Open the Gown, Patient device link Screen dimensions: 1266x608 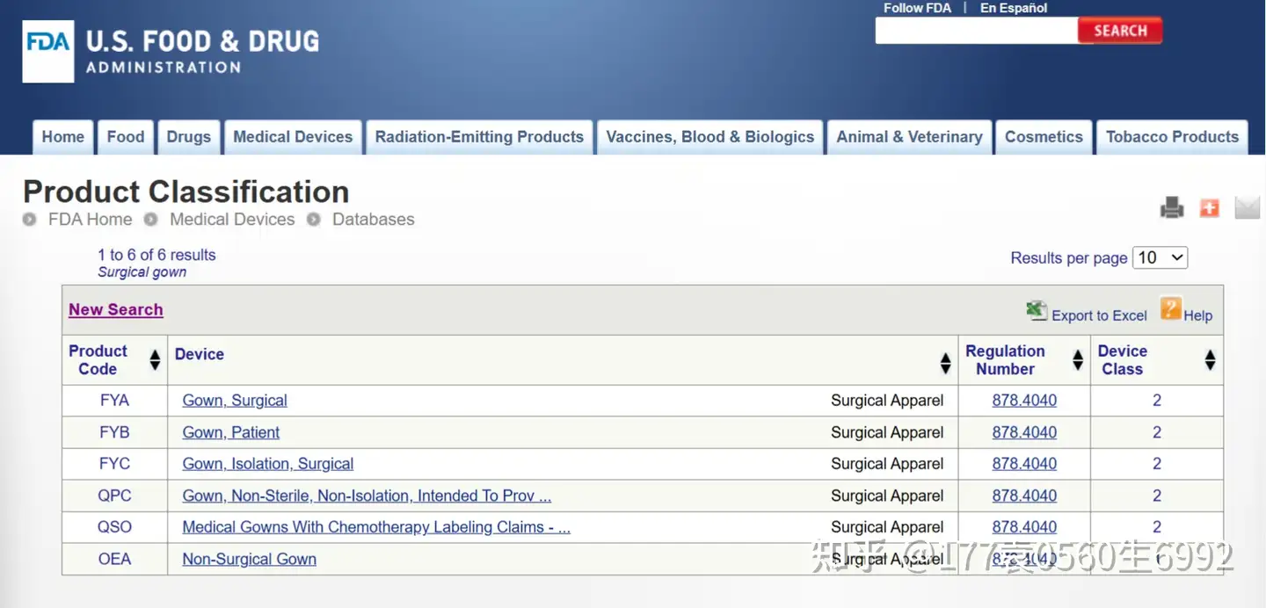click(x=231, y=432)
